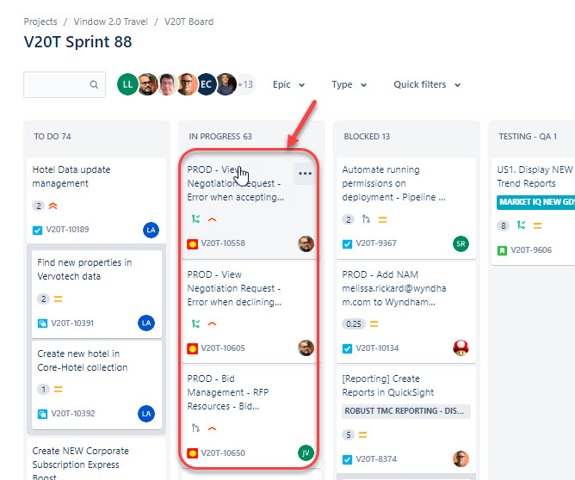Open issue key V20T-9606
575x480 pixels.
pyautogui.click(x=531, y=250)
